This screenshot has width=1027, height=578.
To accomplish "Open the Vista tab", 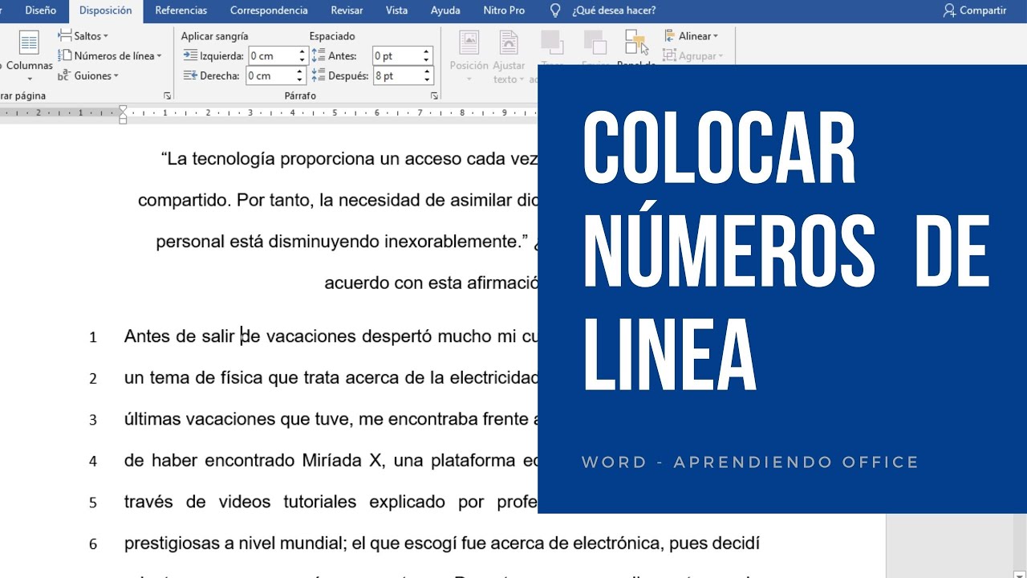I will [396, 10].
